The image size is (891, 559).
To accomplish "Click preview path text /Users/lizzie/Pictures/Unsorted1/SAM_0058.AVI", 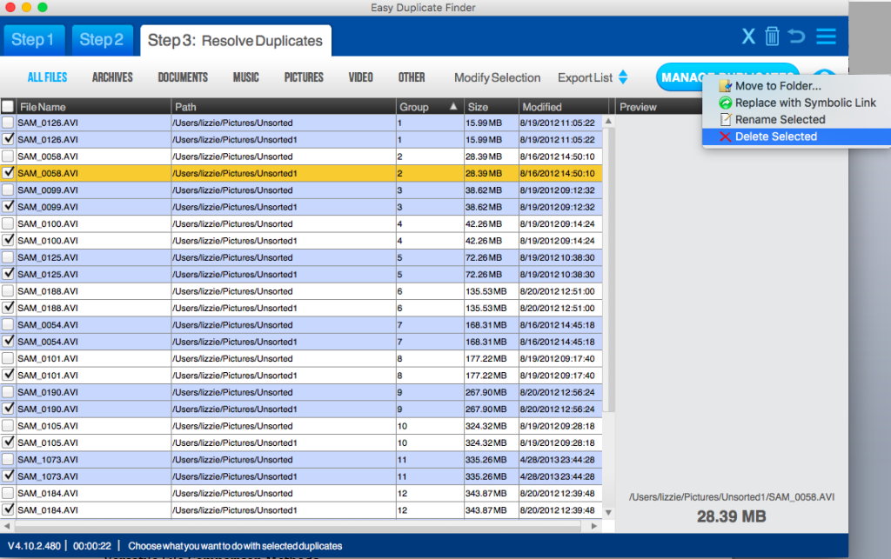I will coord(731,497).
